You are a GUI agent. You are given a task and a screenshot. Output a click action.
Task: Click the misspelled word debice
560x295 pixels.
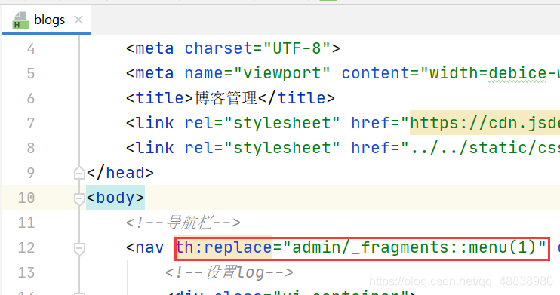click(x=518, y=74)
